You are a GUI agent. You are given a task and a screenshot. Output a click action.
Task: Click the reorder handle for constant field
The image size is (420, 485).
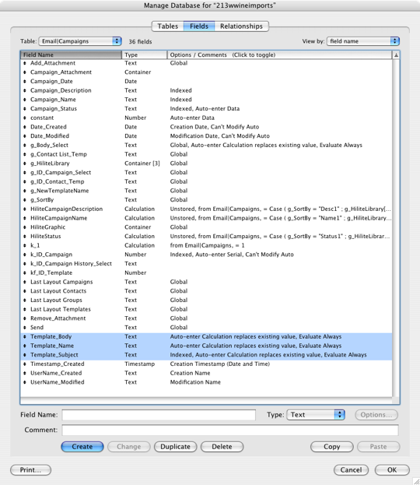(x=25, y=118)
